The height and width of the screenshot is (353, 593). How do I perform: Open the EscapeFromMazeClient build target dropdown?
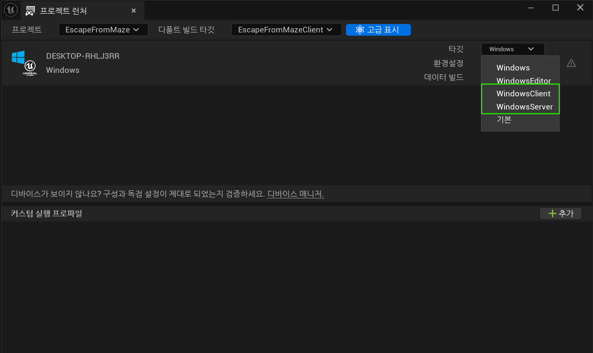(x=286, y=30)
